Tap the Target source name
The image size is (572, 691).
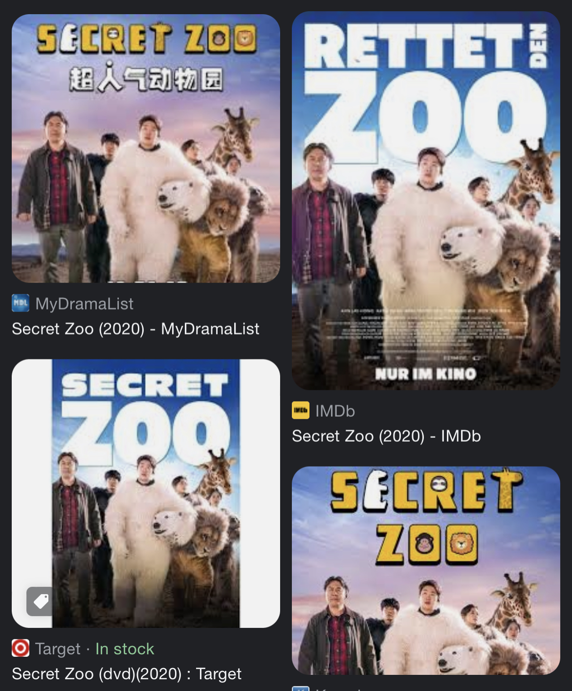[x=58, y=649]
